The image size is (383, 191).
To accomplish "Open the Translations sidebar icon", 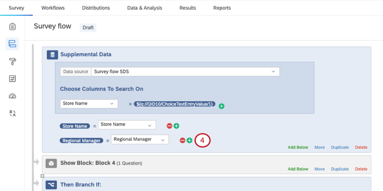I will point(13,113).
